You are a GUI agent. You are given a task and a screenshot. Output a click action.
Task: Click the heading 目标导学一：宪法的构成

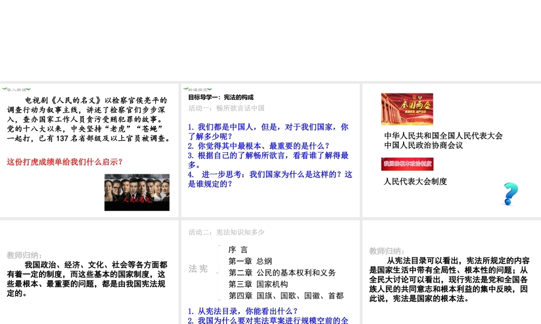(x=221, y=97)
